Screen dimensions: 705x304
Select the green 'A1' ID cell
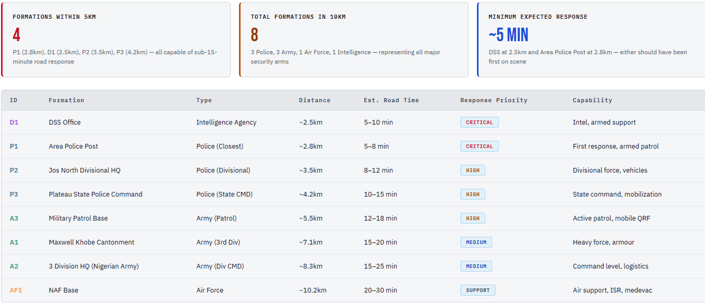(x=14, y=242)
